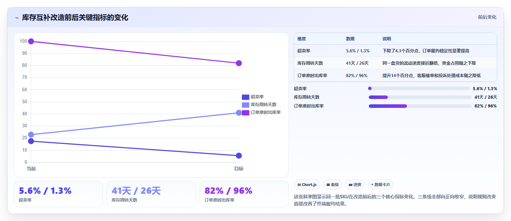The height and width of the screenshot is (221, 511).
Task: Click the 数据卡片 tag chip
Action: coord(380,185)
